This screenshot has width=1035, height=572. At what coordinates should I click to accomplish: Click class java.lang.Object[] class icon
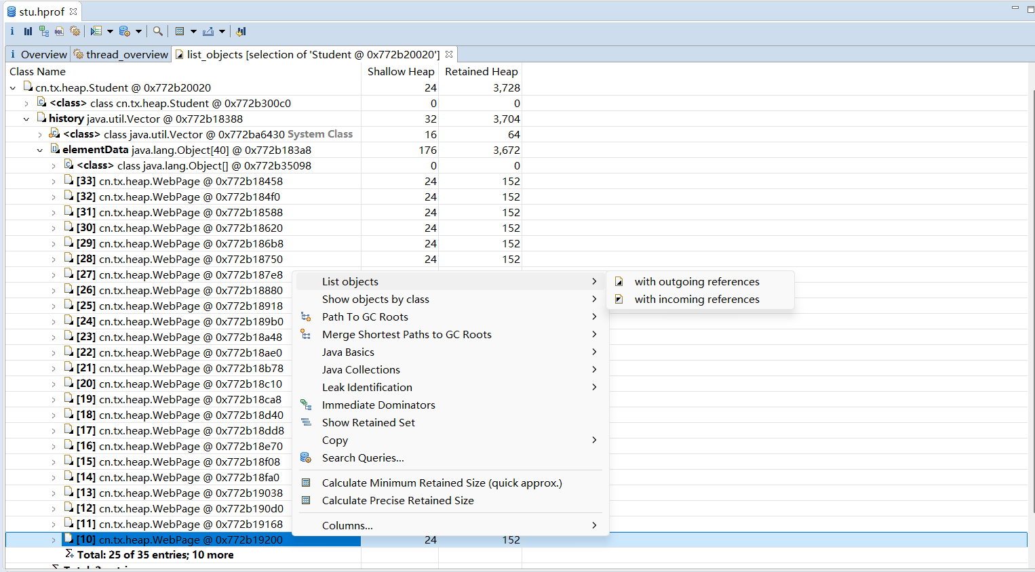coord(69,165)
